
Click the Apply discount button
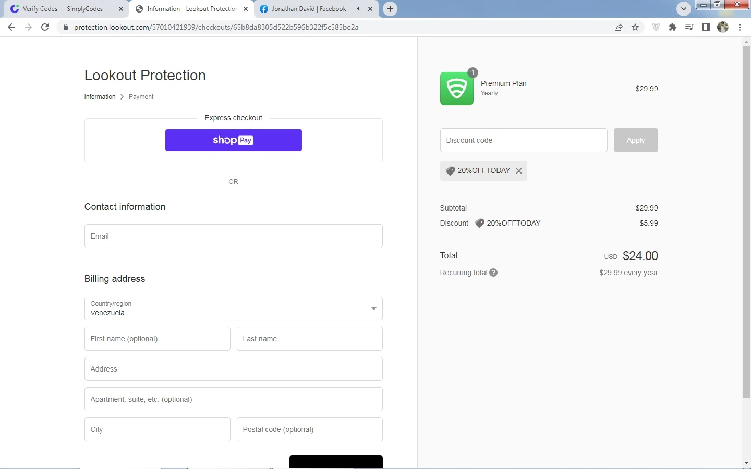(636, 140)
